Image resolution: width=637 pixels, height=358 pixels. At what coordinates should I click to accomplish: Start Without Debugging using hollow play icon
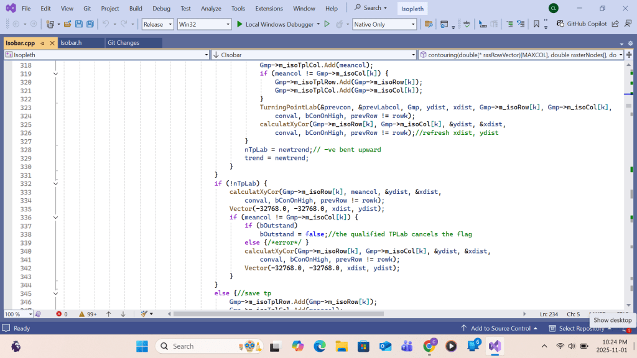pos(327,24)
